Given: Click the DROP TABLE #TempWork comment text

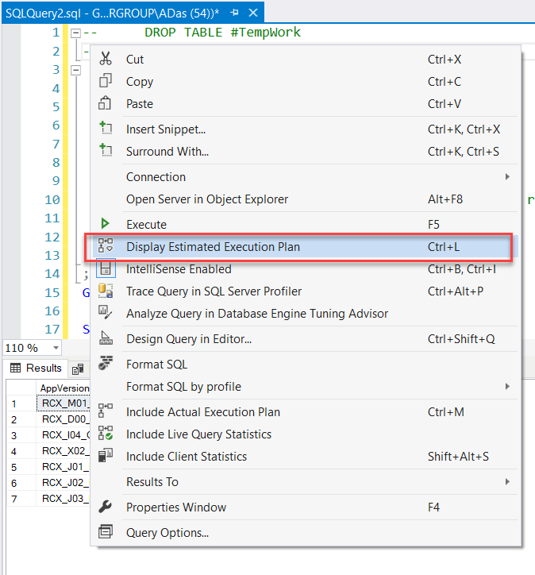Looking at the screenshot, I should [222, 33].
